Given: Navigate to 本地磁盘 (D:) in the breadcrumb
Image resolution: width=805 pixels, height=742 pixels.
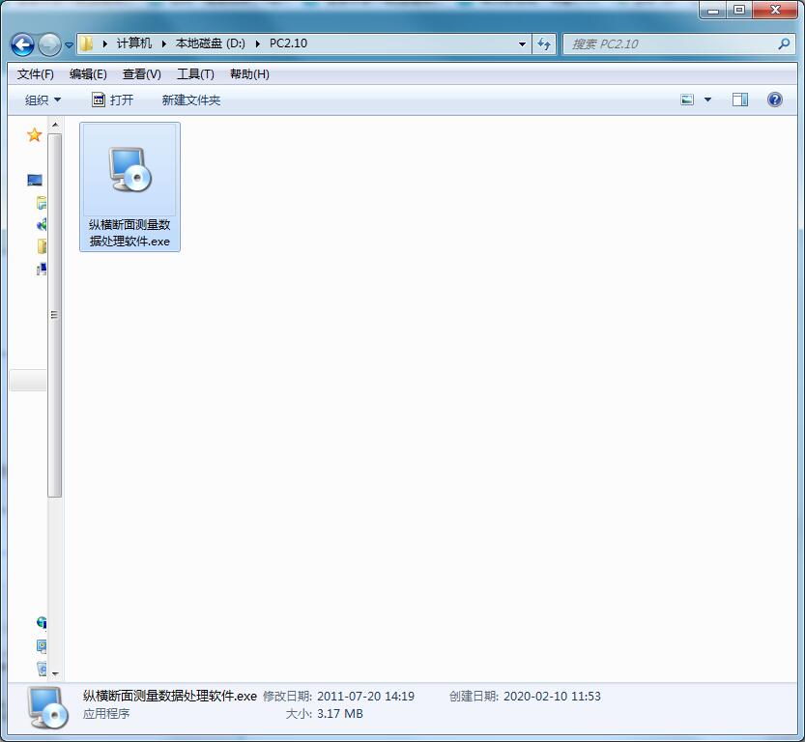Looking at the screenshot, I should 211,43.
